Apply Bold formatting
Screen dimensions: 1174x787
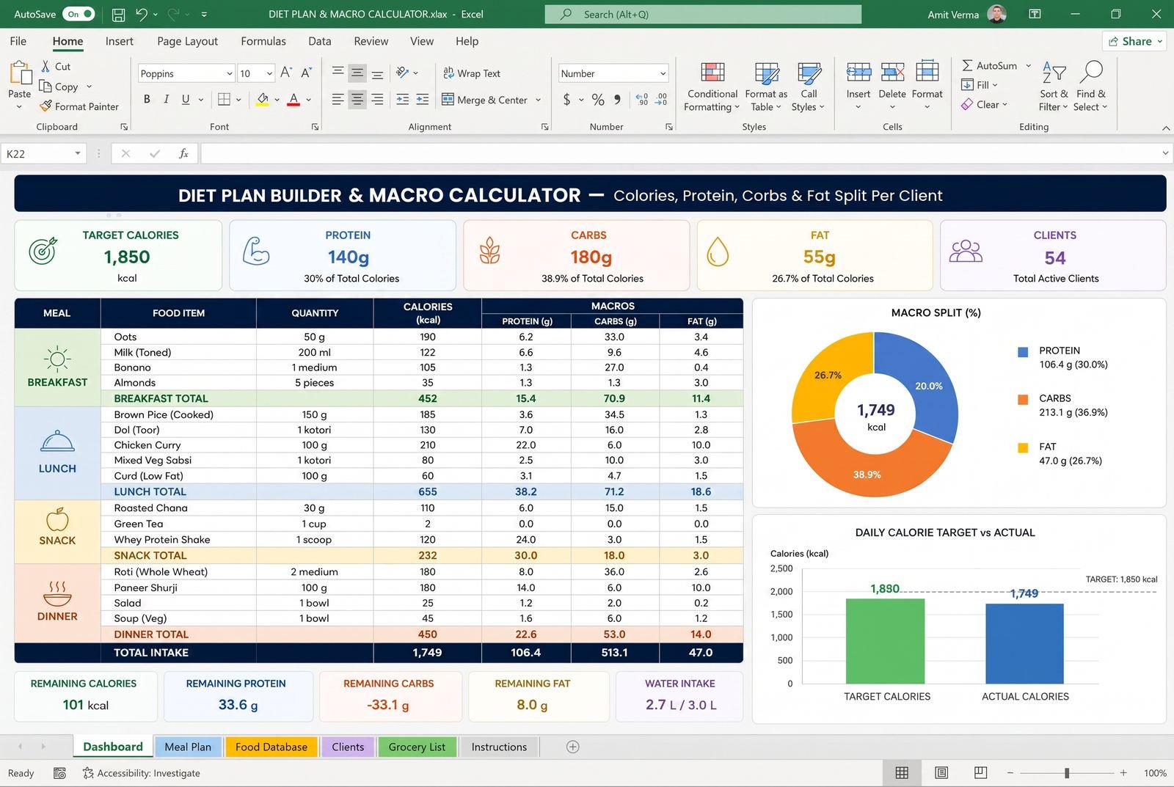coord(147,99)
